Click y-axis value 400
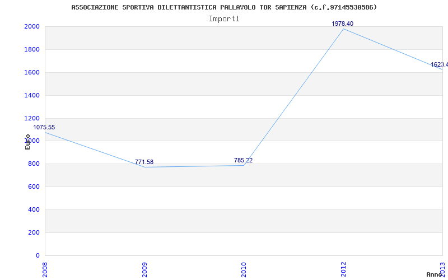The height and width of the screenshot is (280, 448). 35,209
